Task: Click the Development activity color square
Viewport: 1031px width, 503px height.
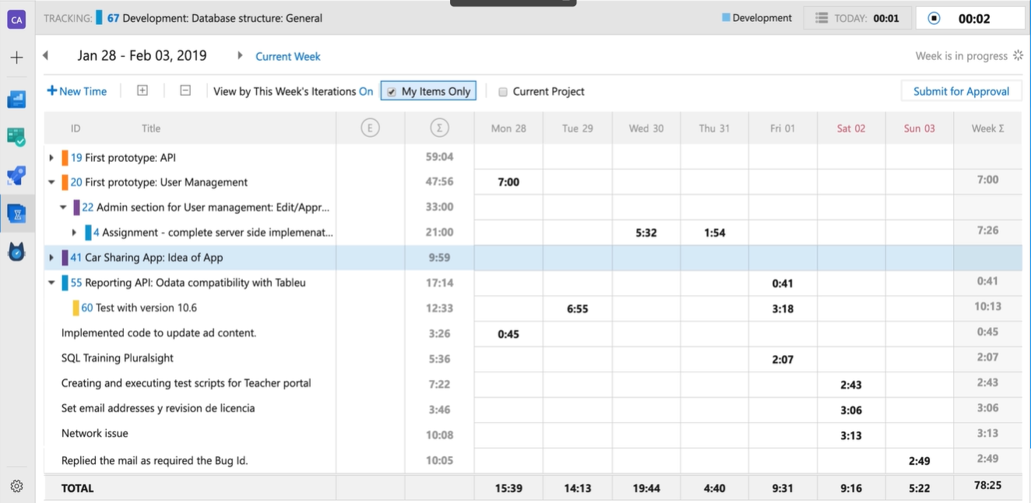Action: coord(726,18)
